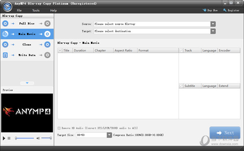244x151 pixels.
Task: Open the Help menu
Action: click(53, 11)
